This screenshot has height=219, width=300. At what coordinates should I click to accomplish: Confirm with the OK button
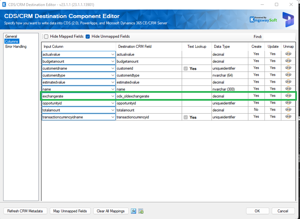click(257, 211)
